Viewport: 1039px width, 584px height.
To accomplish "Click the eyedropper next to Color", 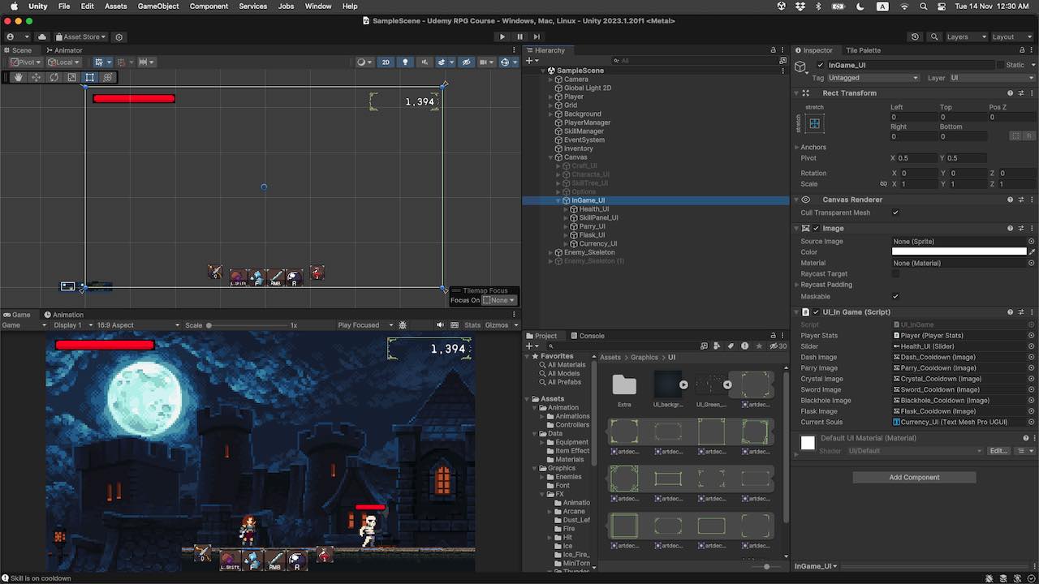I will [x=1032, y=252].
